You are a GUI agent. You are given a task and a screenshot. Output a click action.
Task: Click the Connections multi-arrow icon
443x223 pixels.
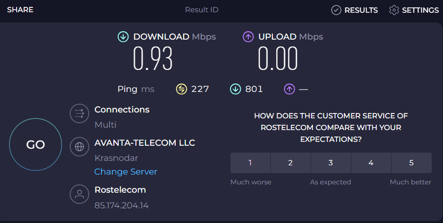coord(79,114)
